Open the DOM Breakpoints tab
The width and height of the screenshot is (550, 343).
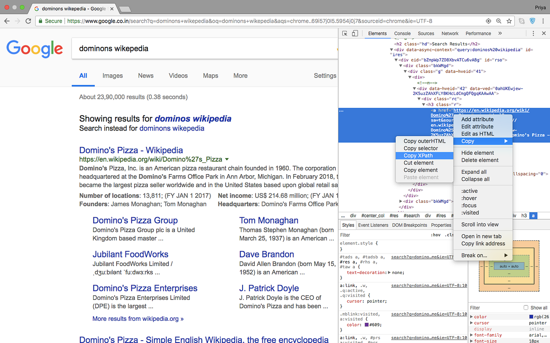tap(409, 225)
